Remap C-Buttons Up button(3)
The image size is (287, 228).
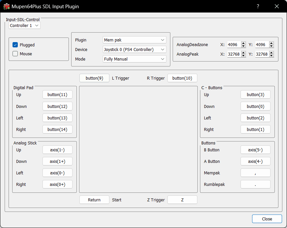(255, 95)
